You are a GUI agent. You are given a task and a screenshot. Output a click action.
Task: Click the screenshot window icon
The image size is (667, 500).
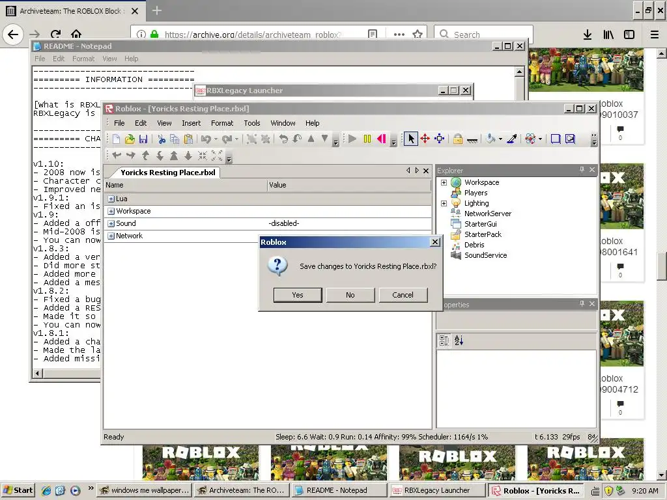(570, 139)
